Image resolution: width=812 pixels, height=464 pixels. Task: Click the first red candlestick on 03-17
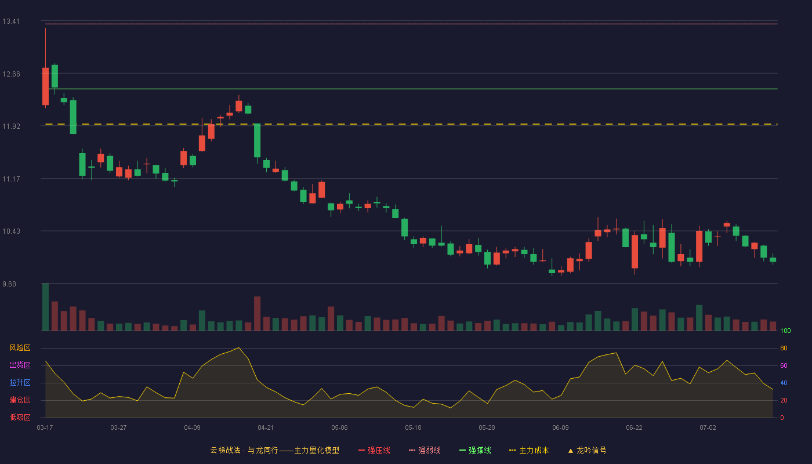click(45, 86)
